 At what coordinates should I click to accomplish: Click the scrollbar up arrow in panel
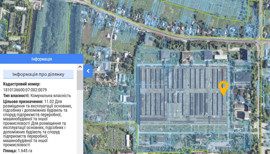tap(80, 67)
